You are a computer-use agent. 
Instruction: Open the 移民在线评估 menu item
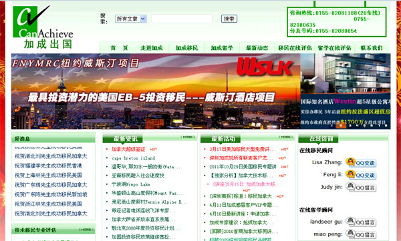click(x=295, y=48)
